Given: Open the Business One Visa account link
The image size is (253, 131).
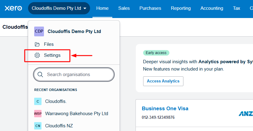Looking at the screenshot, I should [165, 108].
